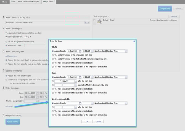Click the Delivery Driver employee icon
Viewport: 185px width, 131px height.
[x=99, y=22]
